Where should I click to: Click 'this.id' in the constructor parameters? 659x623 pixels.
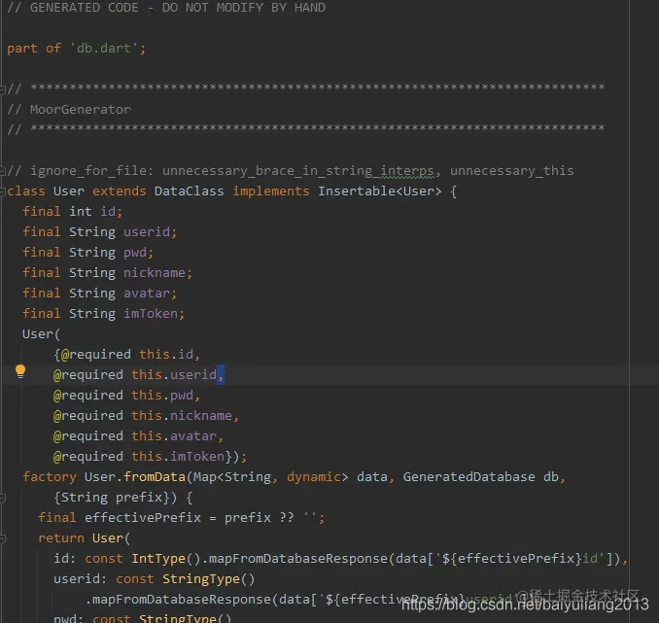click(x=166, y=355)
